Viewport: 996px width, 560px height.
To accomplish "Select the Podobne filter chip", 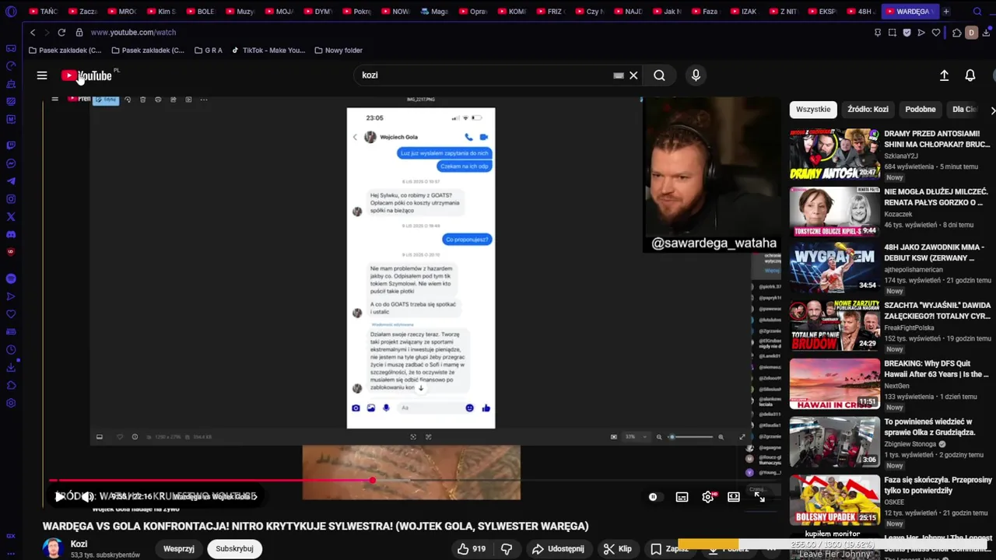I will click(921, 110).
